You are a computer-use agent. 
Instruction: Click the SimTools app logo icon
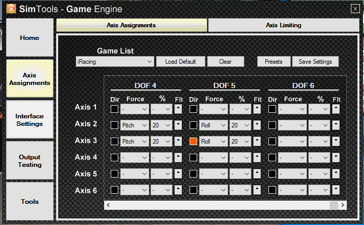point(11,9)
